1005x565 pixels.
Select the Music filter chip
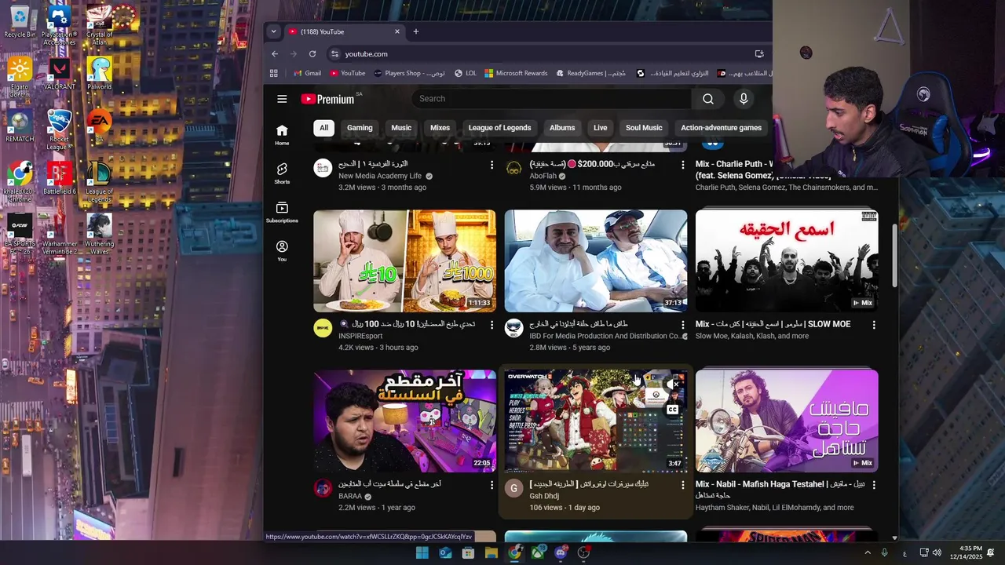(x=401, y=128)
